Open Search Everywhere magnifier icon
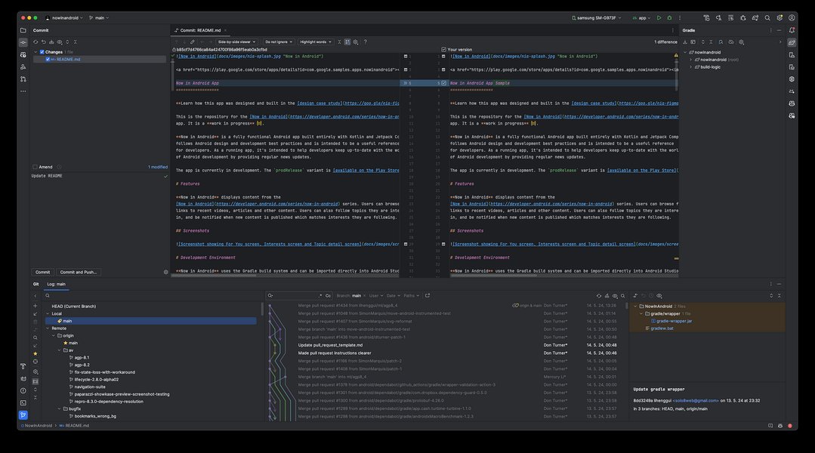 [x=767, y=17]
